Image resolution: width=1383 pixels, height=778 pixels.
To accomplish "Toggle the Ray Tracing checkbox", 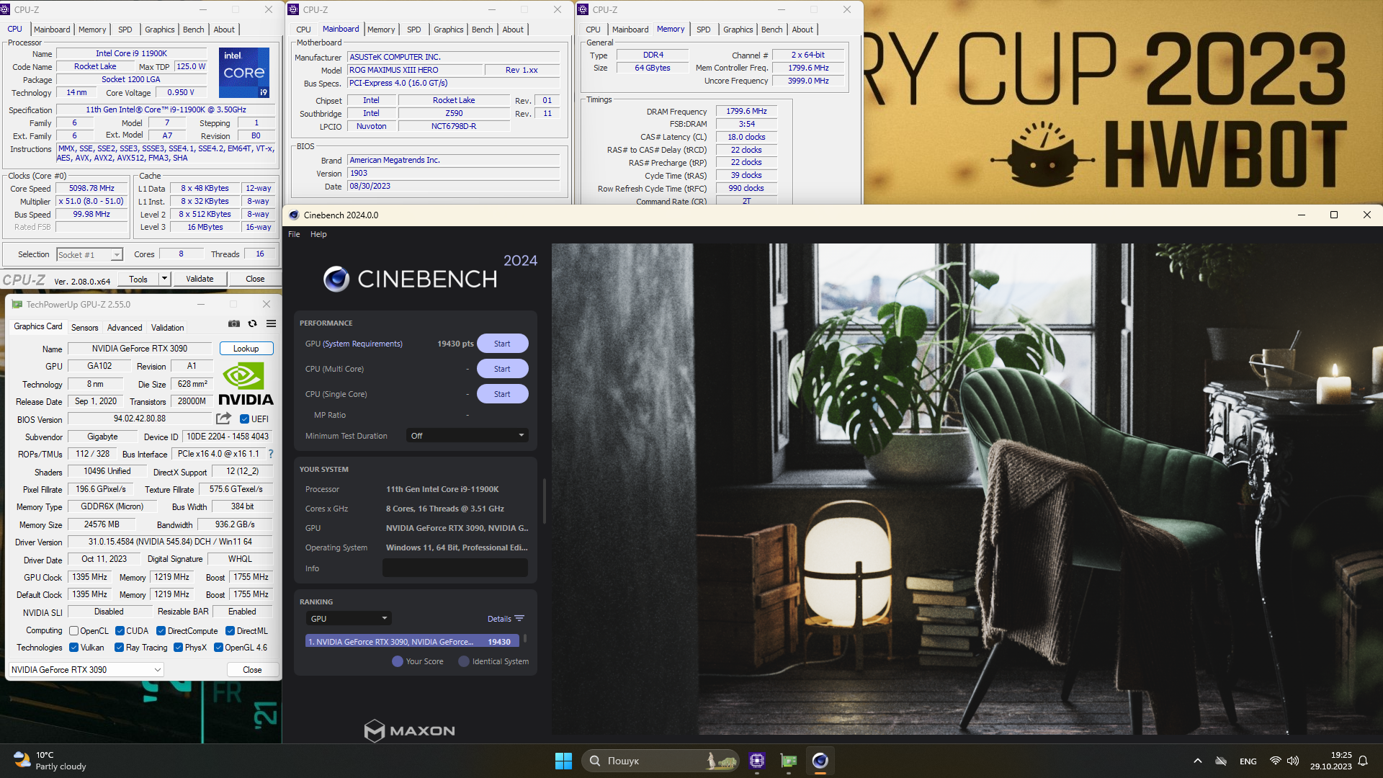I will (119, 648).
